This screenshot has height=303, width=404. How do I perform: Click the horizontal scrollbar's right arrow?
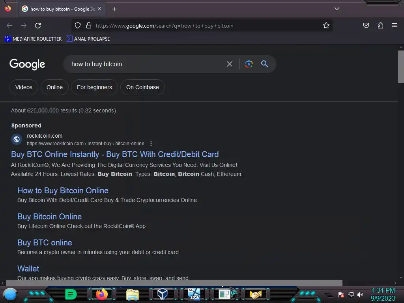point(395,283)
